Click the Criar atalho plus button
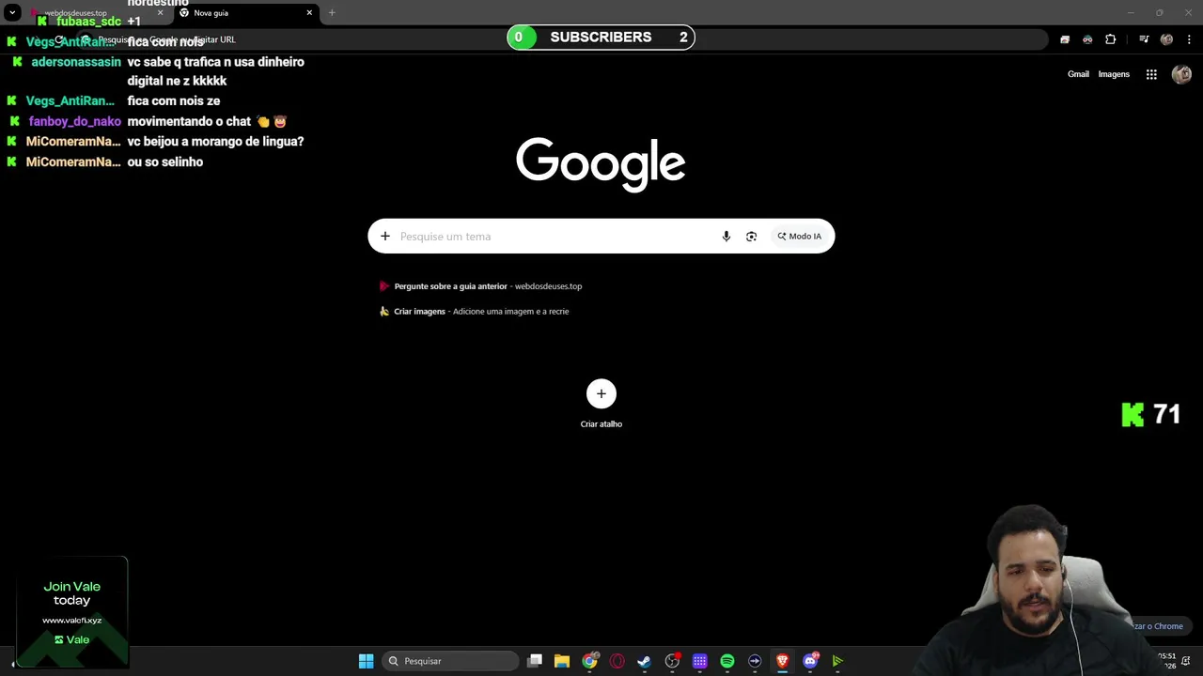Image resolution: width=1203 pixels, height=676 pixels. [601, 394]
